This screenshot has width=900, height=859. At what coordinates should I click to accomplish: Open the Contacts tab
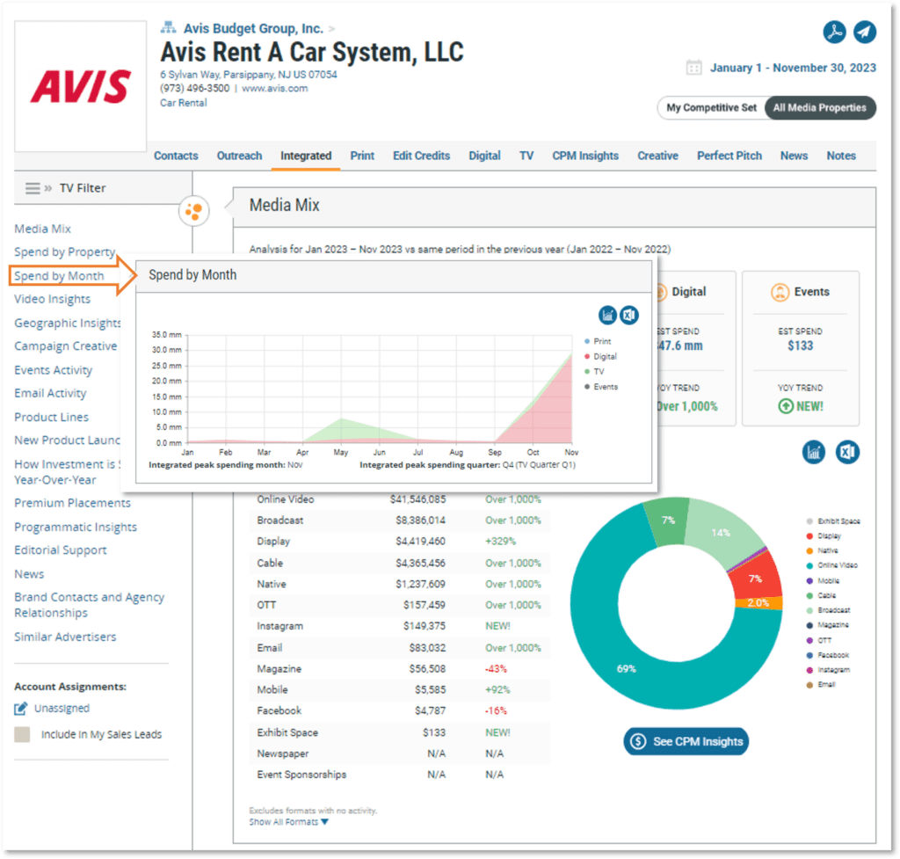(x=176, y=156)
